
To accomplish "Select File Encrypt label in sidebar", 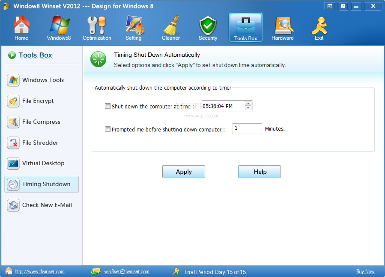I will (x=38, y=101).
